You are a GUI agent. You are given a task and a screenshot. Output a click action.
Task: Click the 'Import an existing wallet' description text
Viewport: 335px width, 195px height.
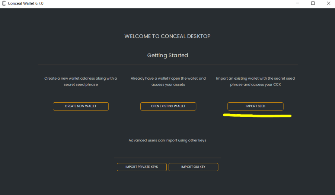tap(255, 81)
